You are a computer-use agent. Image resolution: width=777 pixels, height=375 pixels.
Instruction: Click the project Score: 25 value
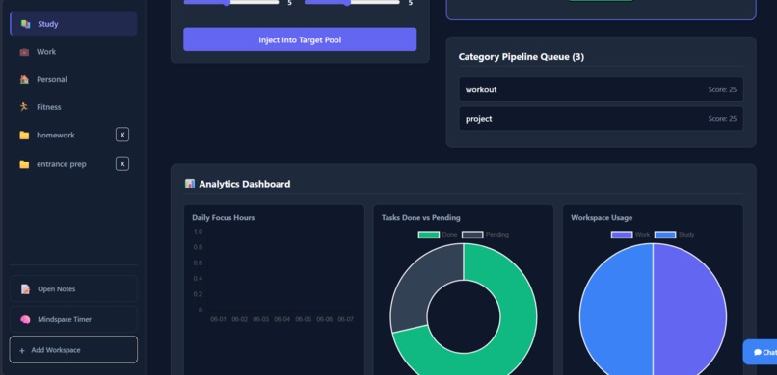tap(722, 119)
